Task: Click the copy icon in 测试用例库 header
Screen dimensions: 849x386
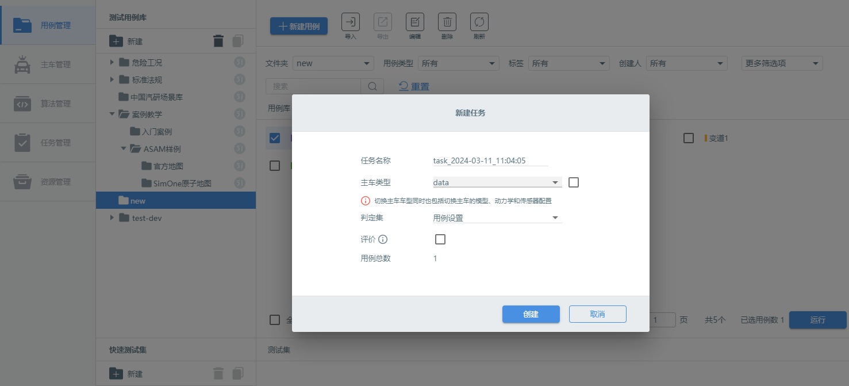Action: (x=238, y=41)
